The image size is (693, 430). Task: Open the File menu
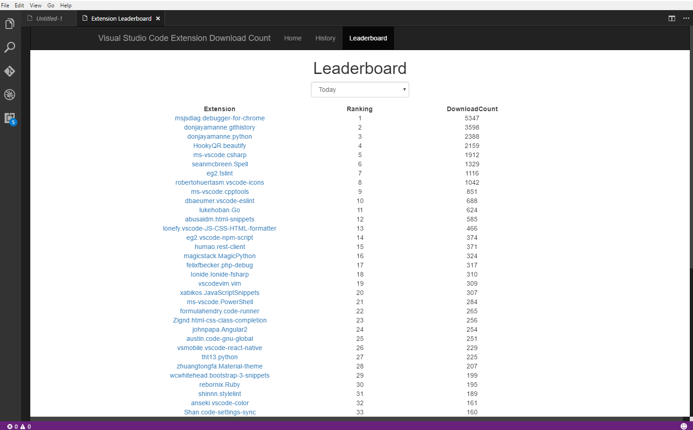[5, 5]
